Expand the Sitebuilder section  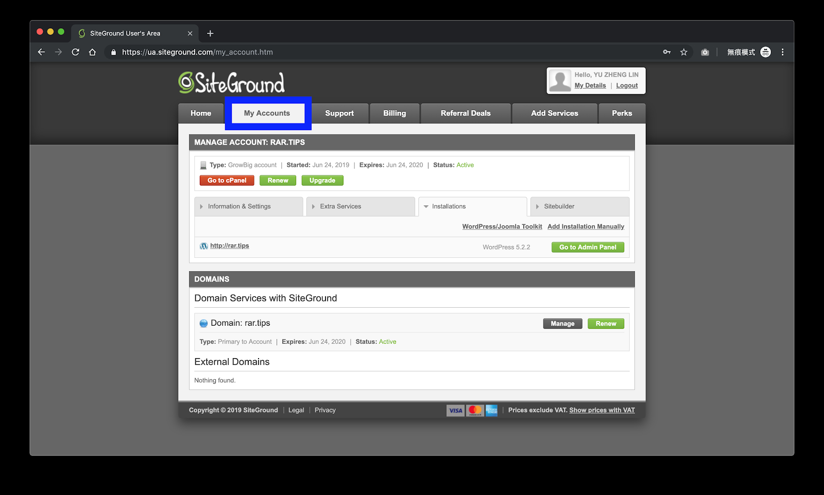point(580,206)
